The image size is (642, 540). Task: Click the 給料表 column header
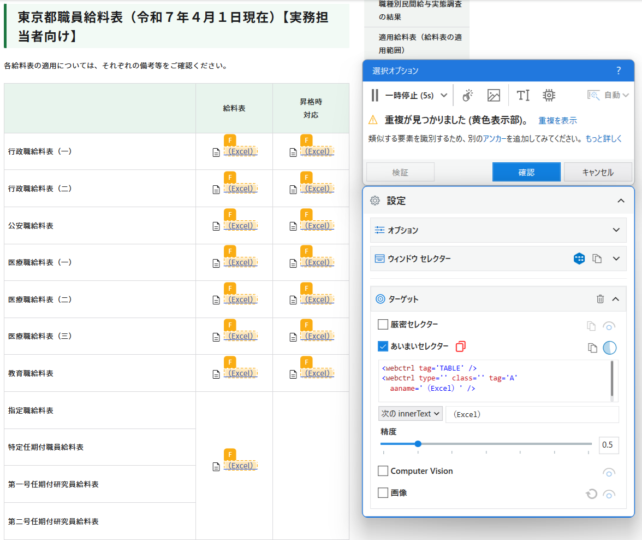(234, 108)
